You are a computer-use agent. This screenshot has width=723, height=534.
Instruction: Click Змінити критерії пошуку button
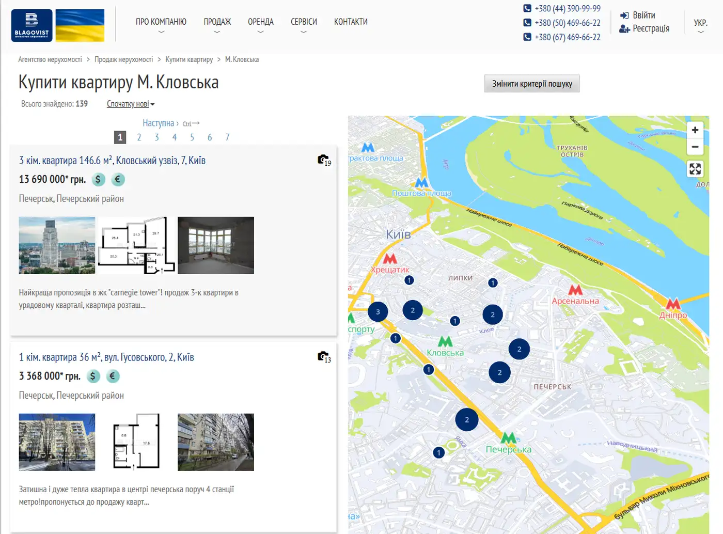[532, 84]
